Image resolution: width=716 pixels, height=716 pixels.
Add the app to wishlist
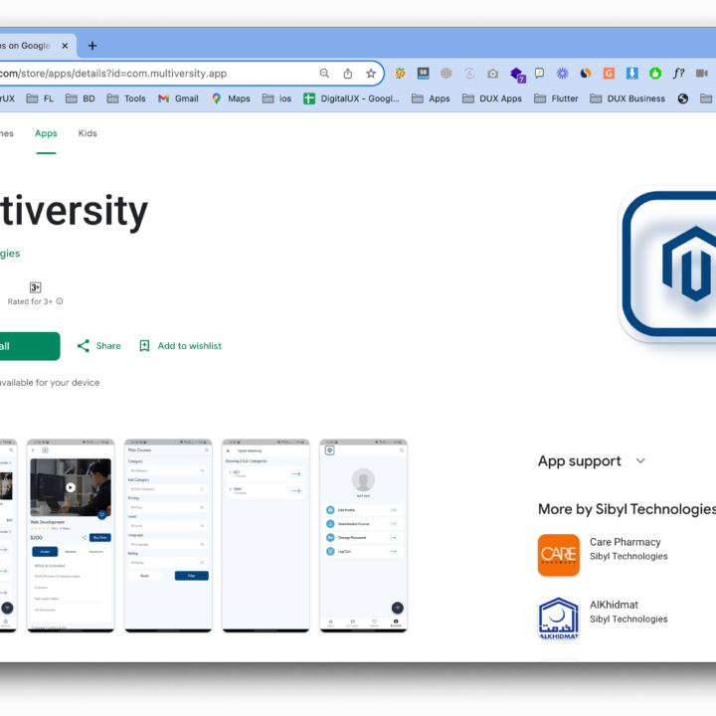180,346
